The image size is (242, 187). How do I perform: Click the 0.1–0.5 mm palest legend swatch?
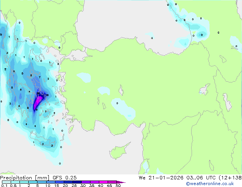pos(6,182)
